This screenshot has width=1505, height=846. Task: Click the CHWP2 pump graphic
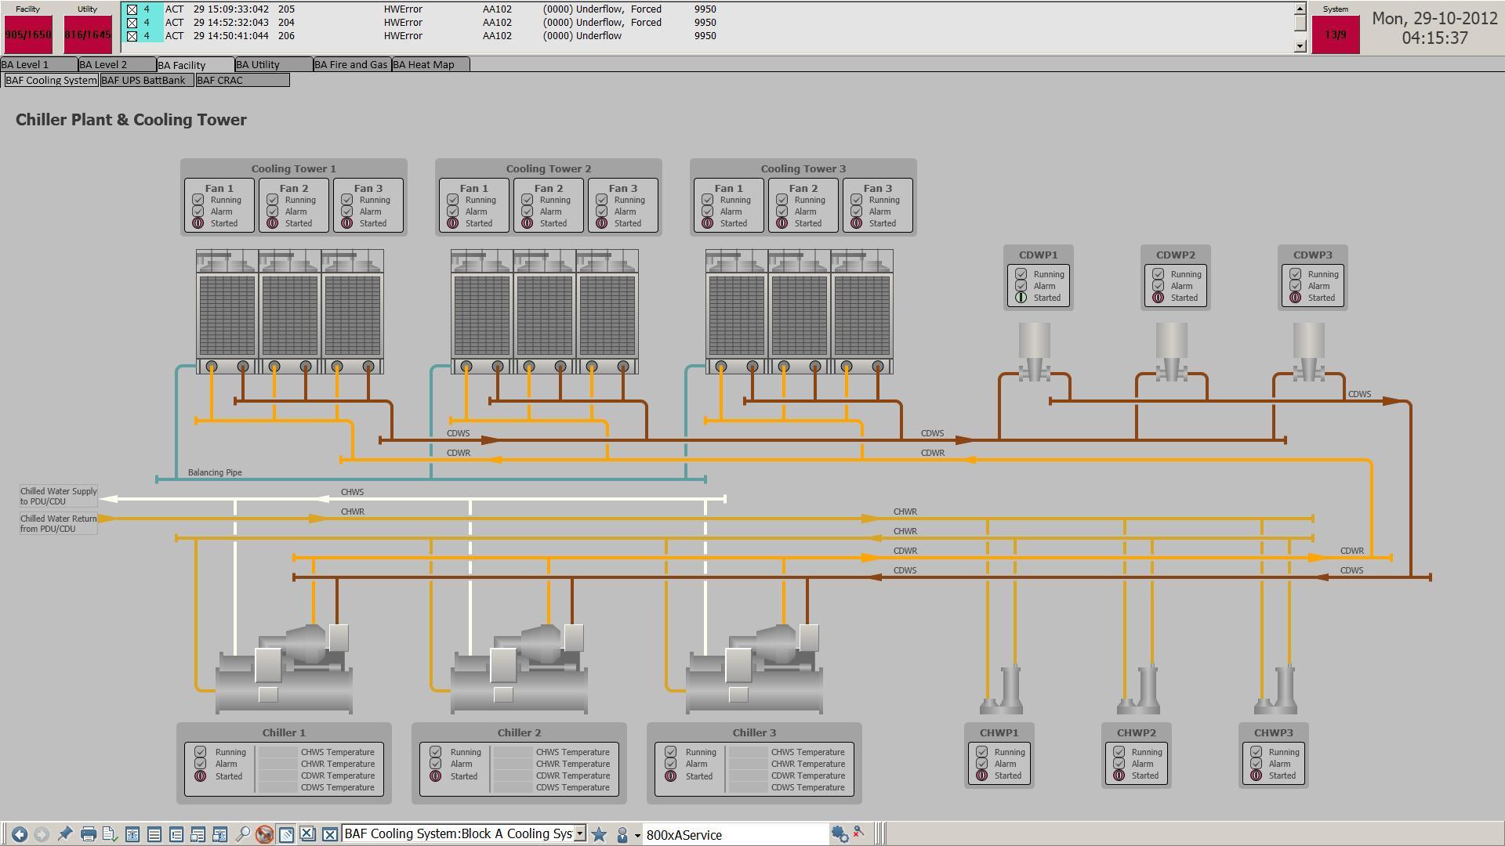point(1138,690)
